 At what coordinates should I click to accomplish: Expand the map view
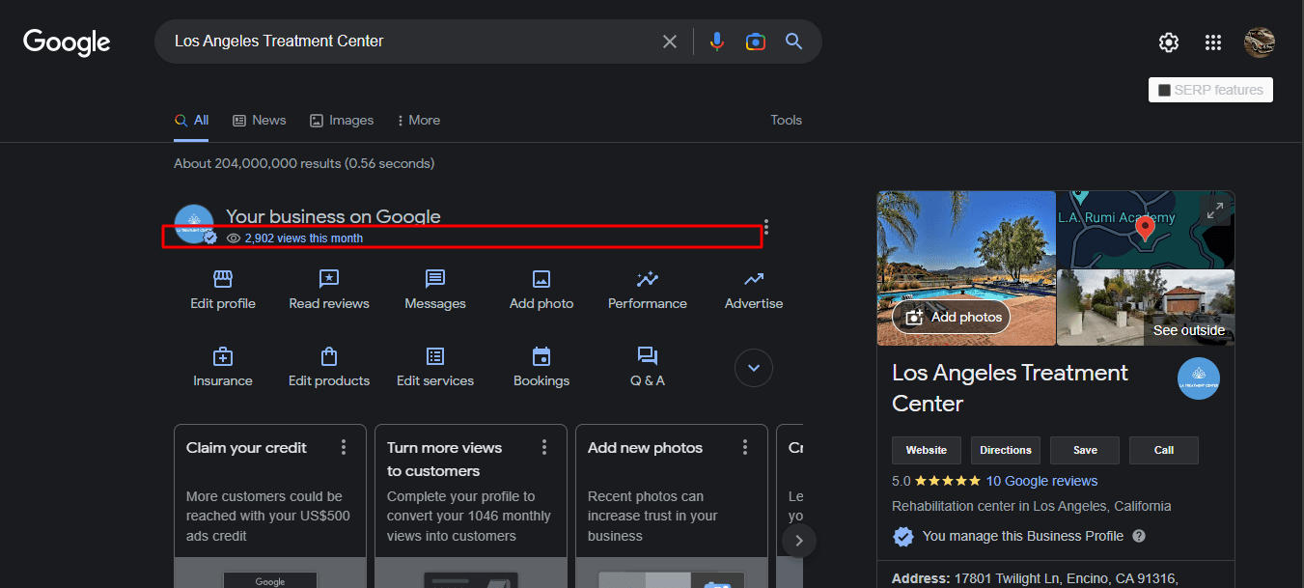tap(1215, 210)
